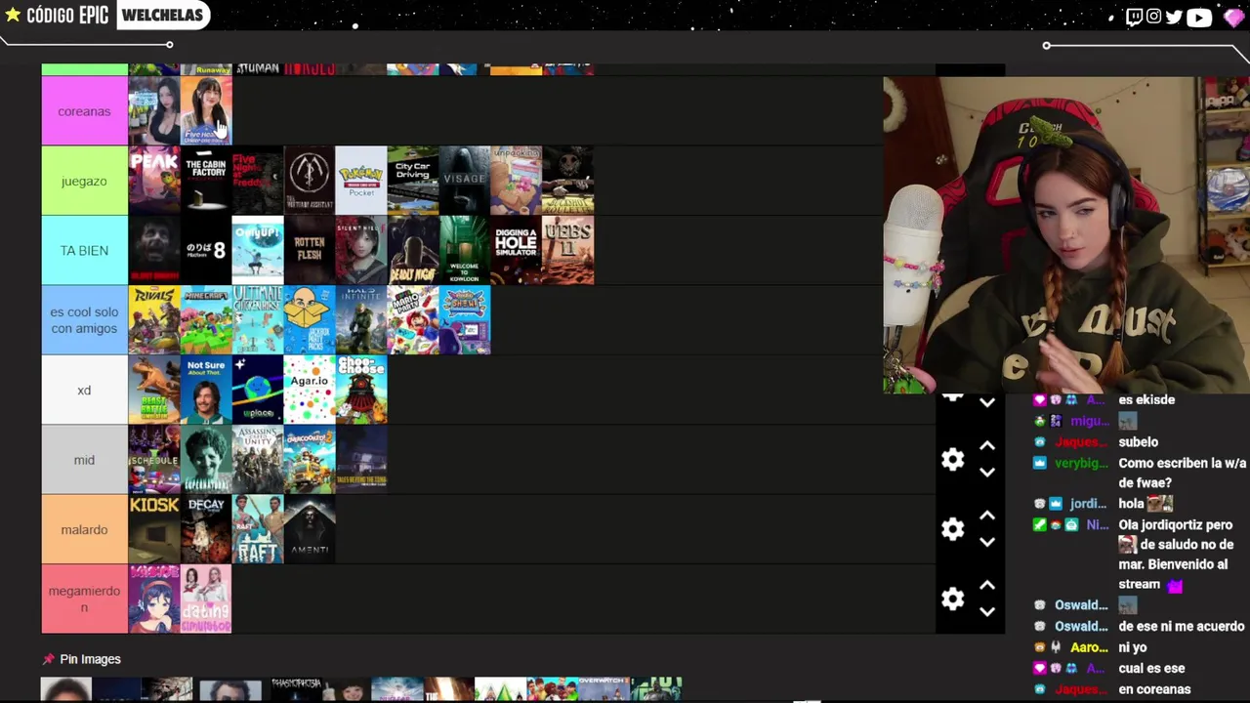Select the City Car Driving thumbnail

[413, 181]
